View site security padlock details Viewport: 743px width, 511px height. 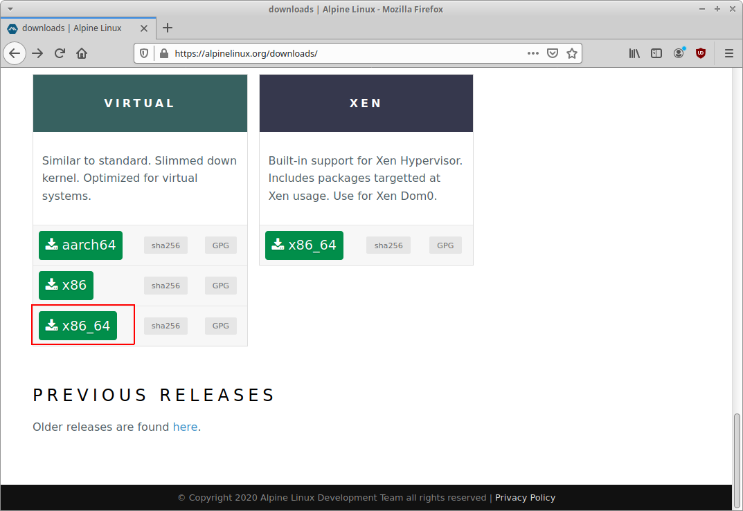[164, 53]
